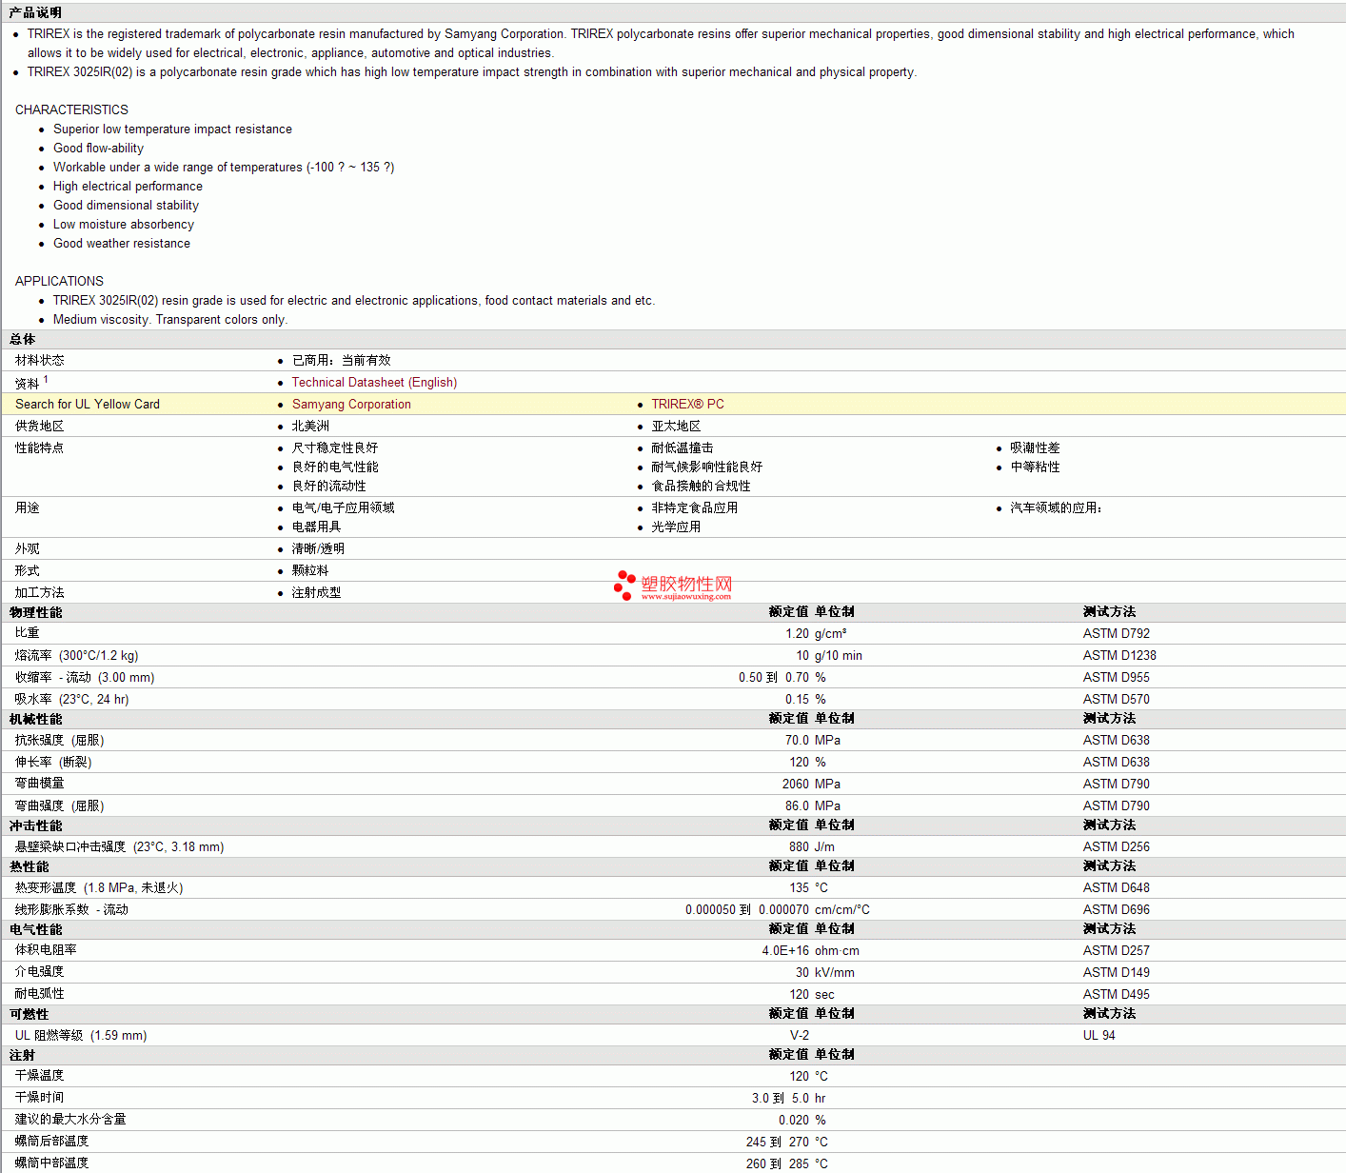
Task: Click the 清晰/透明 appearance entry
Action: point(318,548)
